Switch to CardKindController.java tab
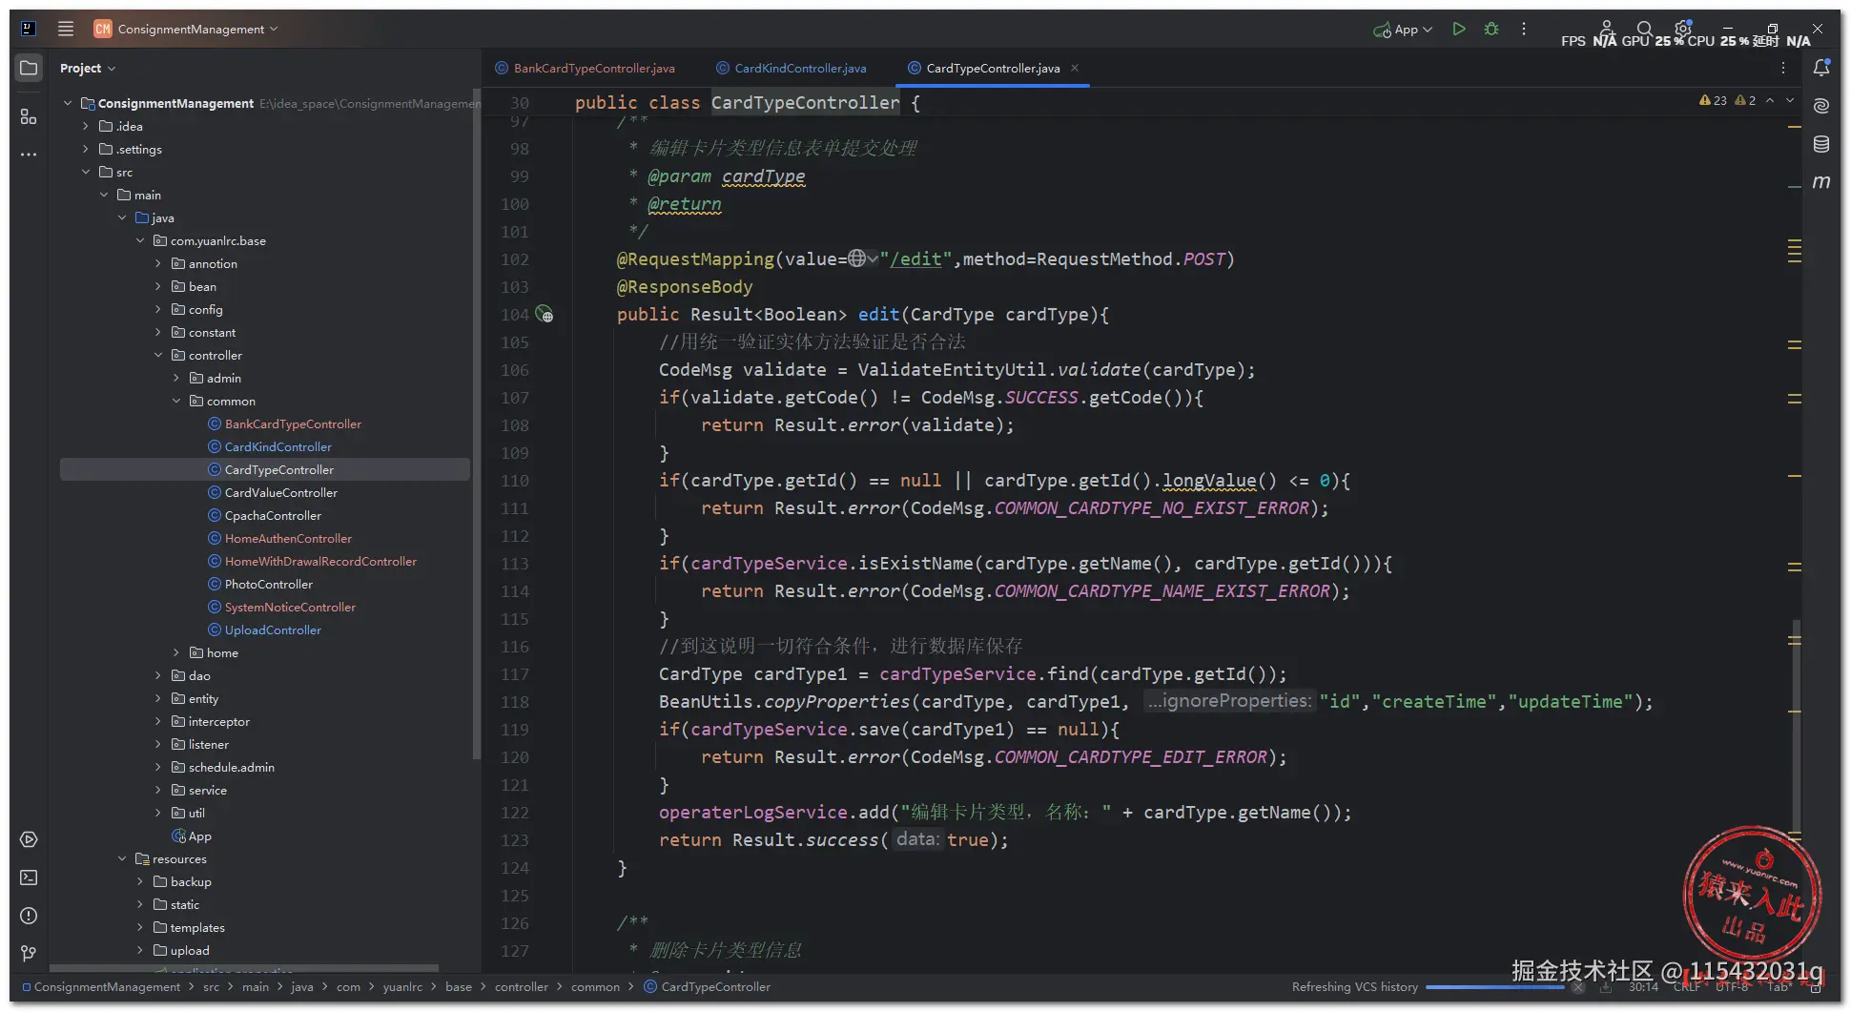The height and width of the screenshot is (1012, 1851). click(792, 68)
